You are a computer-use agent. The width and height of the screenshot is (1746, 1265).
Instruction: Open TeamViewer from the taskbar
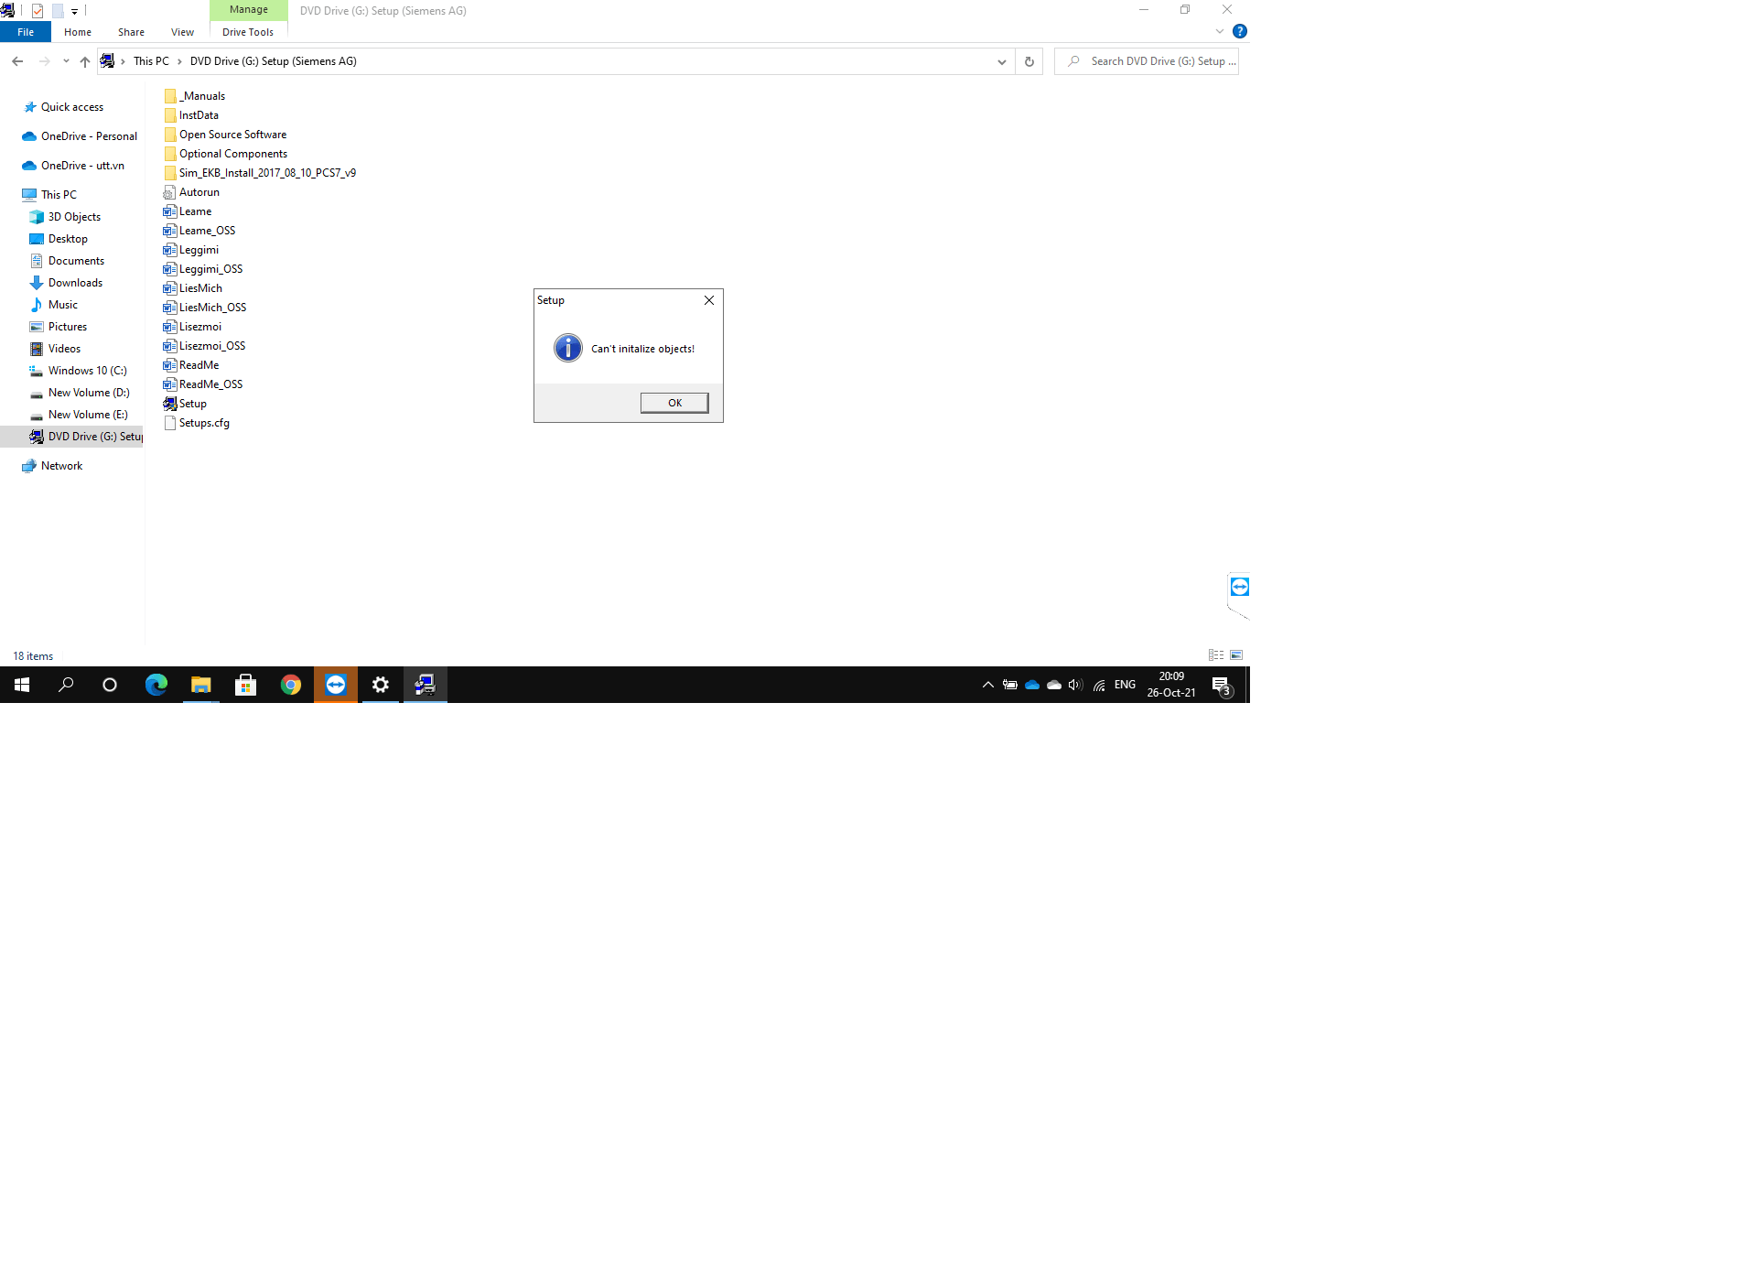point(336,685)
